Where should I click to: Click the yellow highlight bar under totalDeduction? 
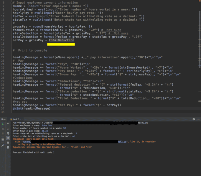(x=61, y=44)
